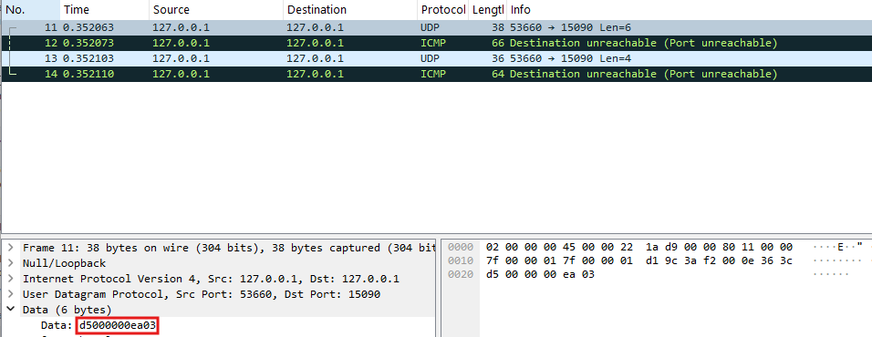Click ICMP protocol cell of packet 14
Screen dimensions: 872x337
pyautogui.click(x=433, y=74)
